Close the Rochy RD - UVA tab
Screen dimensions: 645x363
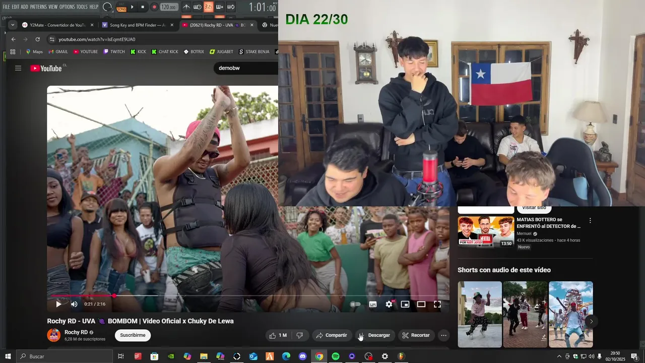pyautogui.click(x=252, y=25)
